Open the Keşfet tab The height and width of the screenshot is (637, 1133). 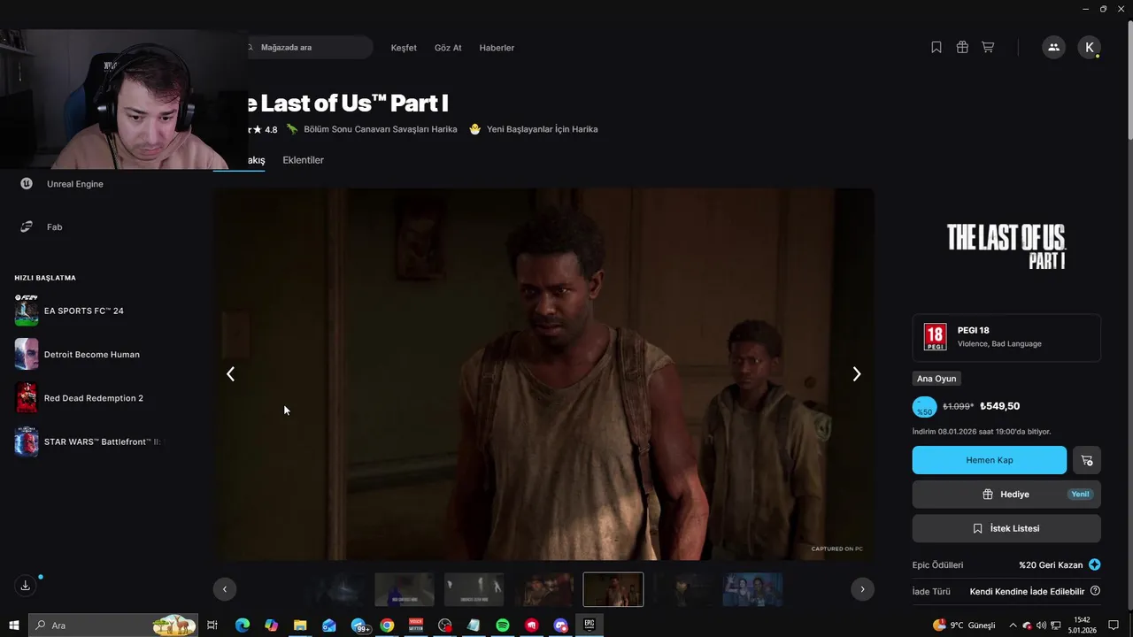(x=404, y=48)
